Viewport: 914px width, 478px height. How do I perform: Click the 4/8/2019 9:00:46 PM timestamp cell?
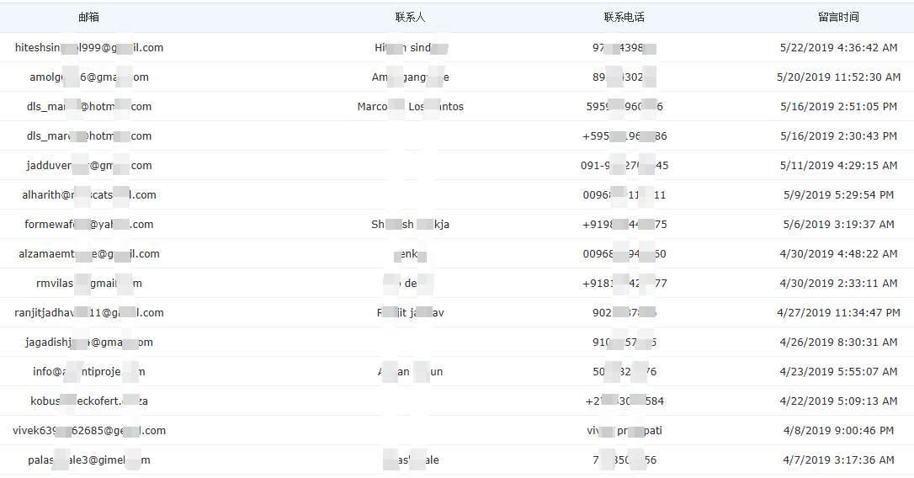tap(838, 431)
